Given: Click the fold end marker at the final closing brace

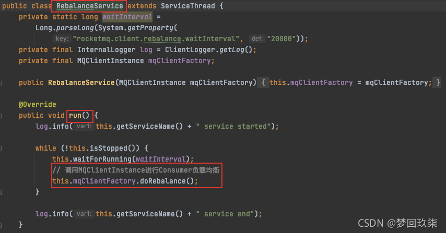Looking at the screenshot, I should pyautogui.click(x=2, y=225).
